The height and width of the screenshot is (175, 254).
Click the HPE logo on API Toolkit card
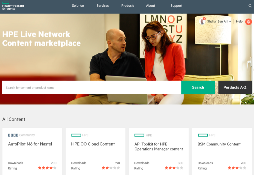point(139,135)
